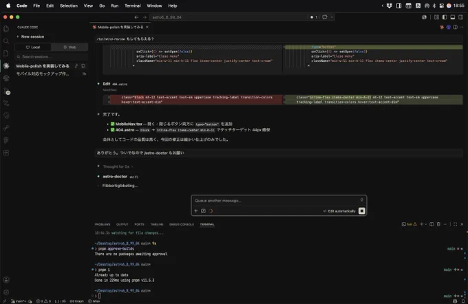Open More Actions ellipsis in editor title
Image resolution: width=468 pixels, height=304 pixels.
tap(462, 27)
